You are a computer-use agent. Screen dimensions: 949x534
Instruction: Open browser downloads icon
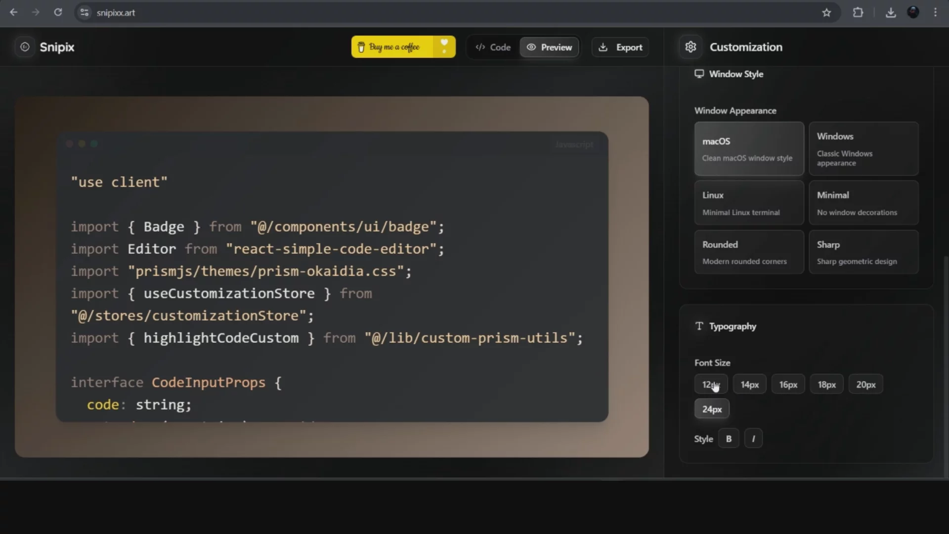(x=891, y=13)
